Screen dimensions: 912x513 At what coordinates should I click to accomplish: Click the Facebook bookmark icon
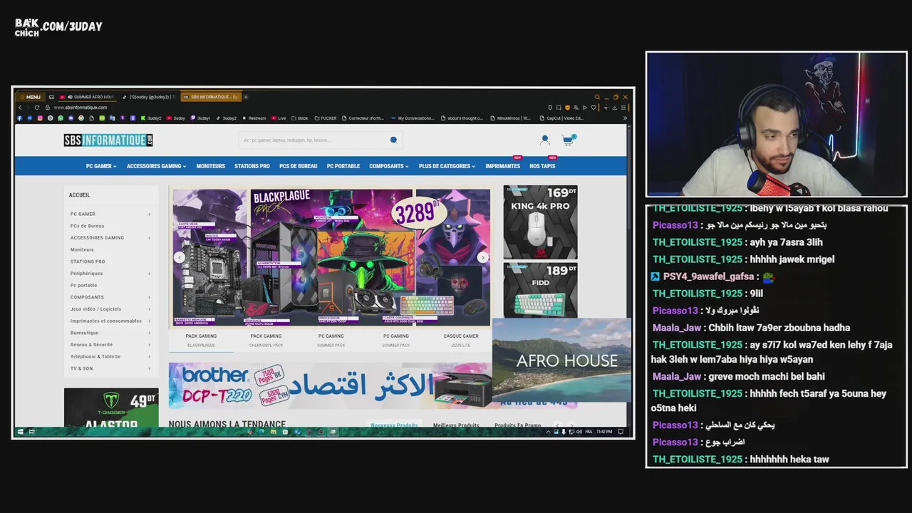20,118
